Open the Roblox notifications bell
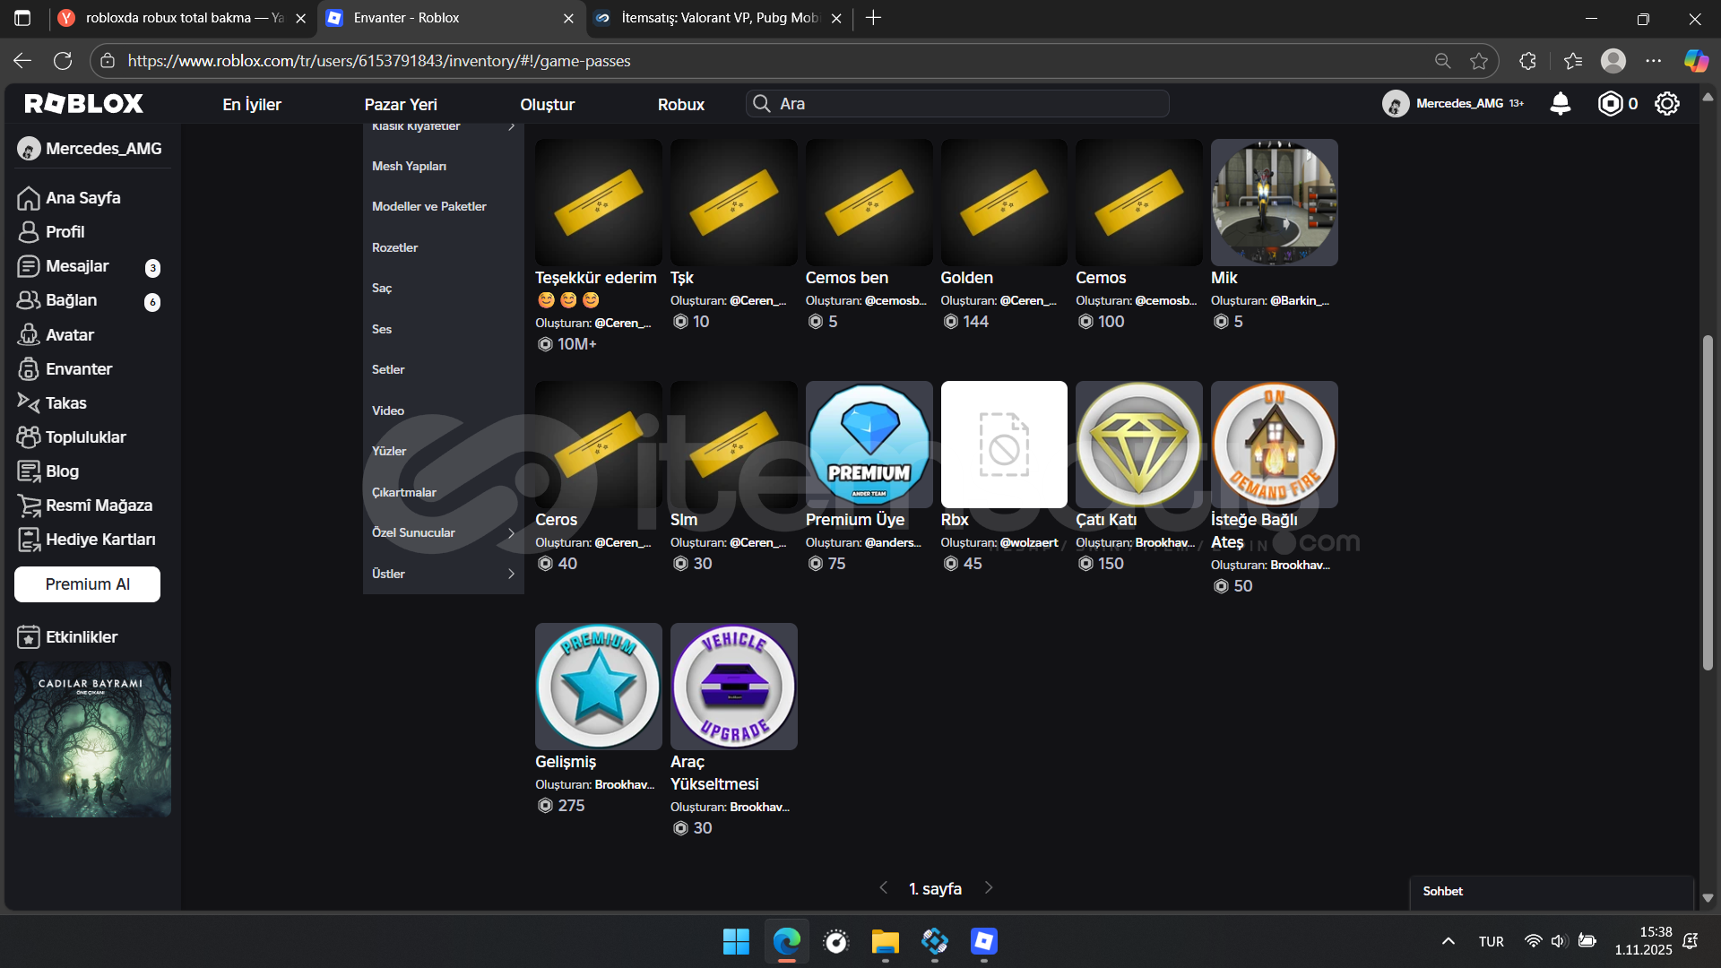Viewport: 1721px width, 968px height. pos(1560,104)
